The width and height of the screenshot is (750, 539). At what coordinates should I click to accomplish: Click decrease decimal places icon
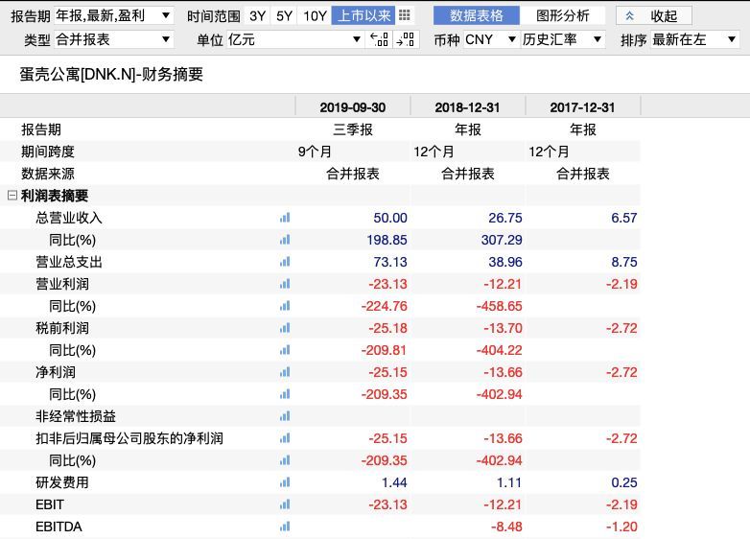click(x=379, y=39)
